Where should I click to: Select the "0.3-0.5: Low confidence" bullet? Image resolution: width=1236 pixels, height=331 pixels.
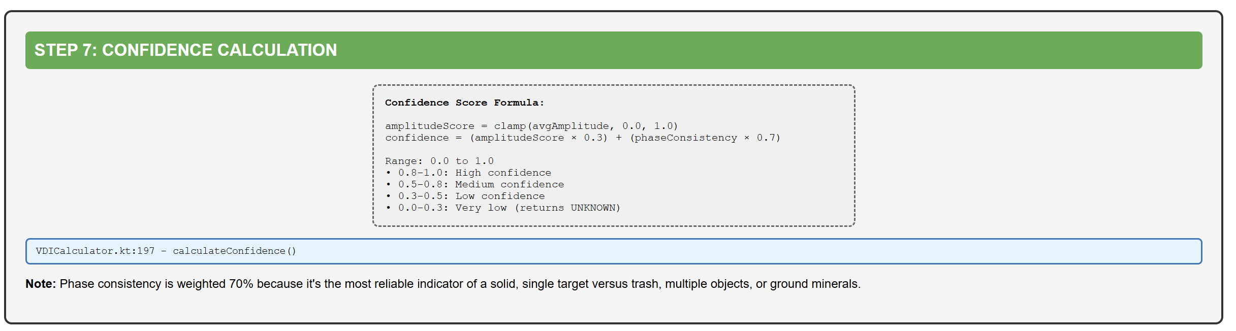pos(471,196)
